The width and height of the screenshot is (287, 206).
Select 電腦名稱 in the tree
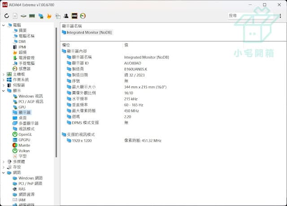point(26,36)
